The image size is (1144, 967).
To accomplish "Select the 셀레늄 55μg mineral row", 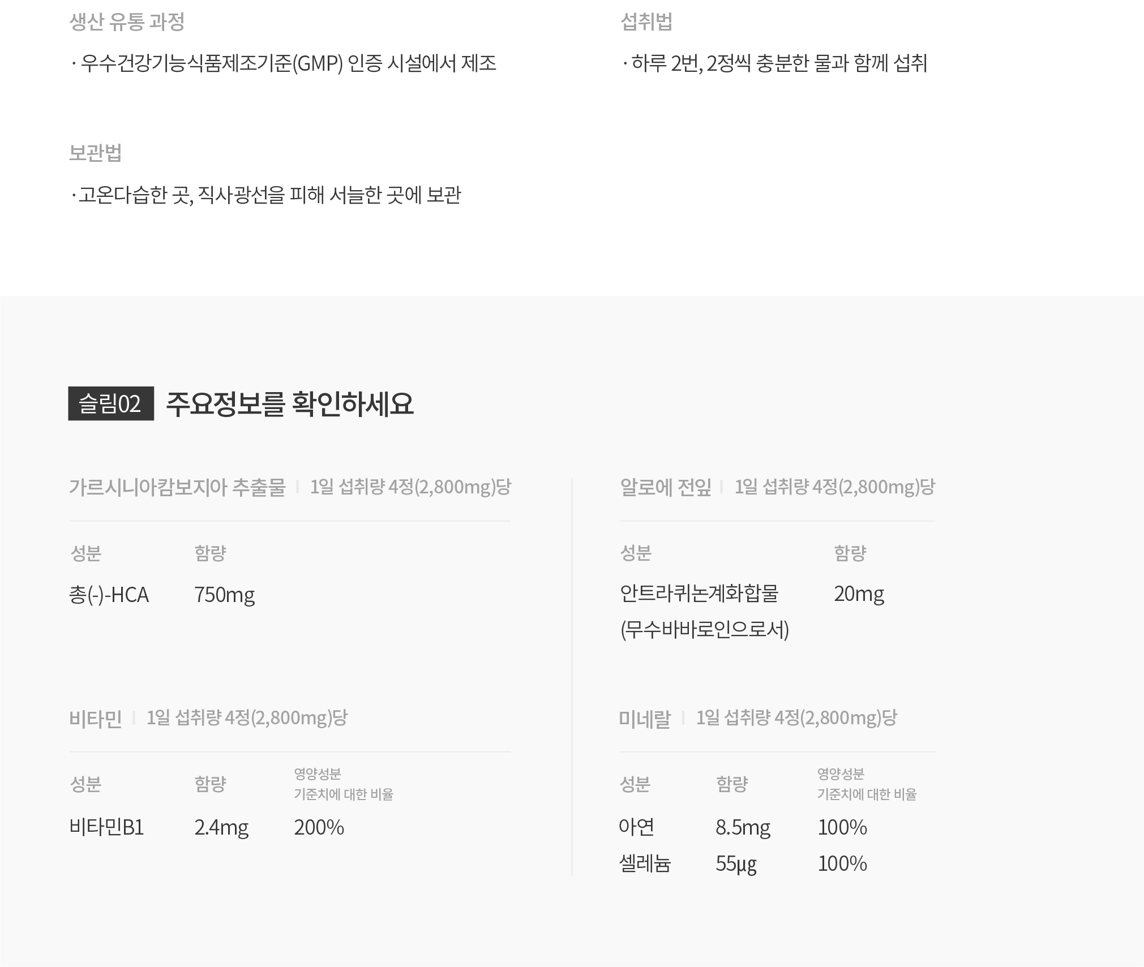I will [x=743, y=863].
